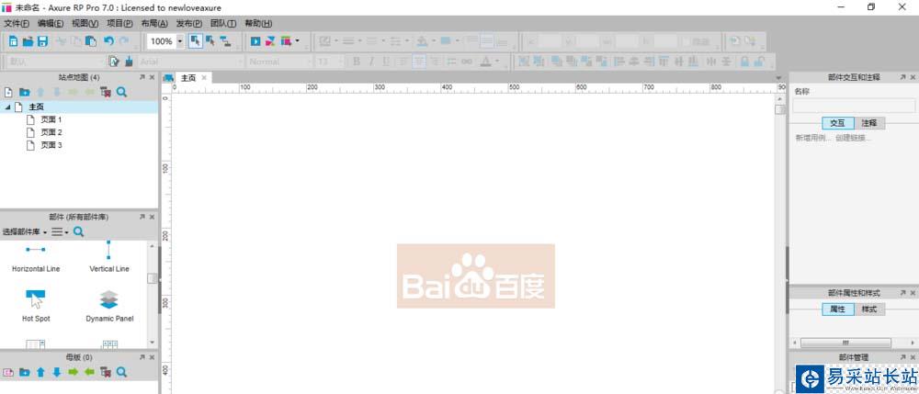Move master up with blue arrow
Viewport: 919px width, 394px height.
point(40,372)
